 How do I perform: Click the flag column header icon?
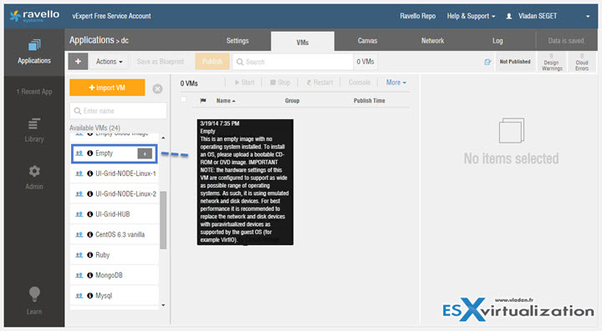[x=203, y=101]
